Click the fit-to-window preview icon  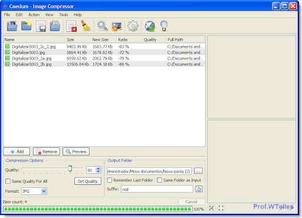(212, 208)
